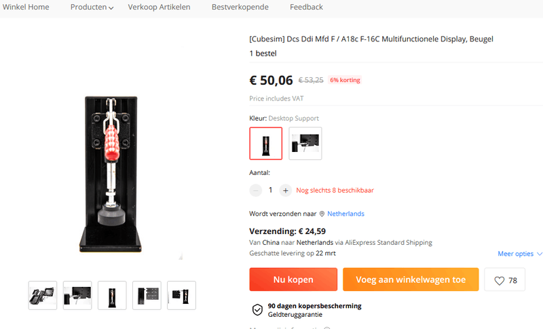The image size is (543, 329).
Task: Click Voeg aan winkelwagen toe button
Action: [411, 279]
